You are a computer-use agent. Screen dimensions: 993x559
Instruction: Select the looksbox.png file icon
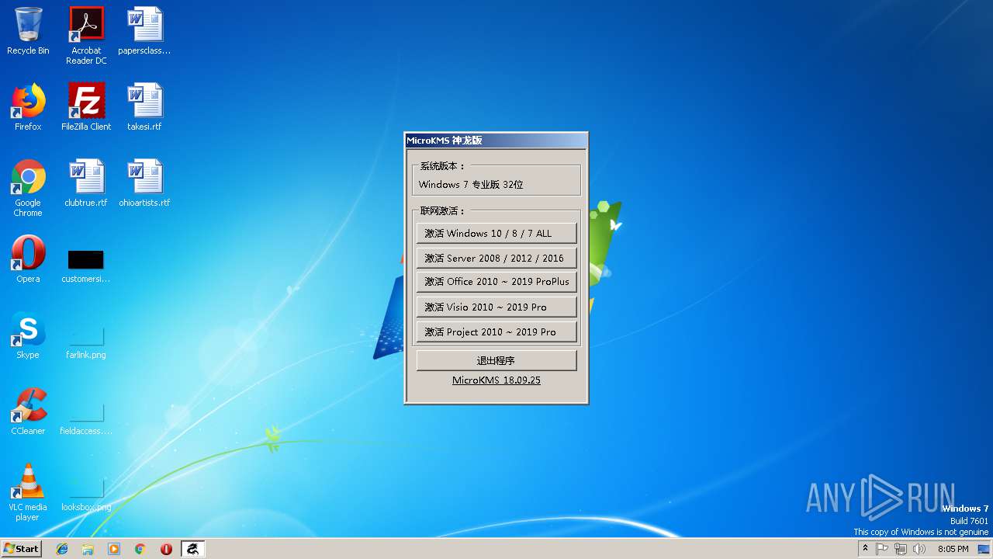[x=86, y=494]
